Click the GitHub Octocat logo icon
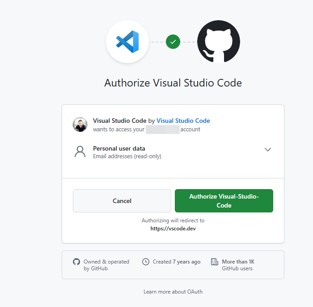 pyautogui.click(x=218, y=42)
